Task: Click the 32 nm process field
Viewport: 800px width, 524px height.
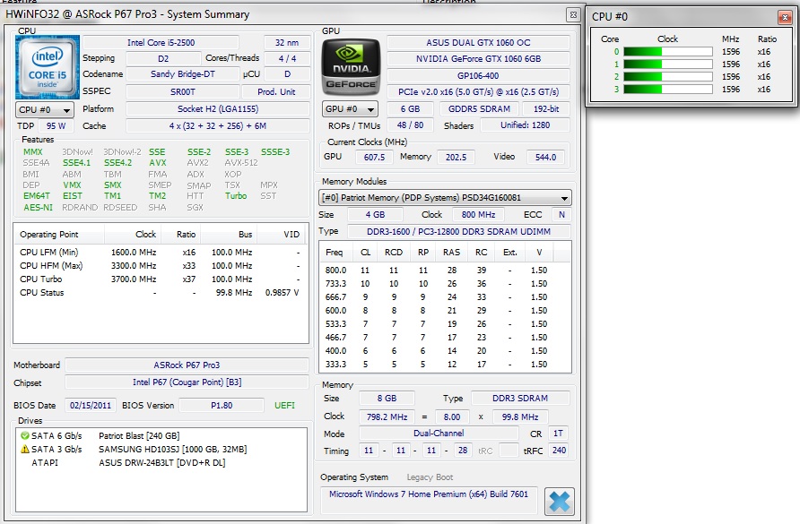Action: 287,43
